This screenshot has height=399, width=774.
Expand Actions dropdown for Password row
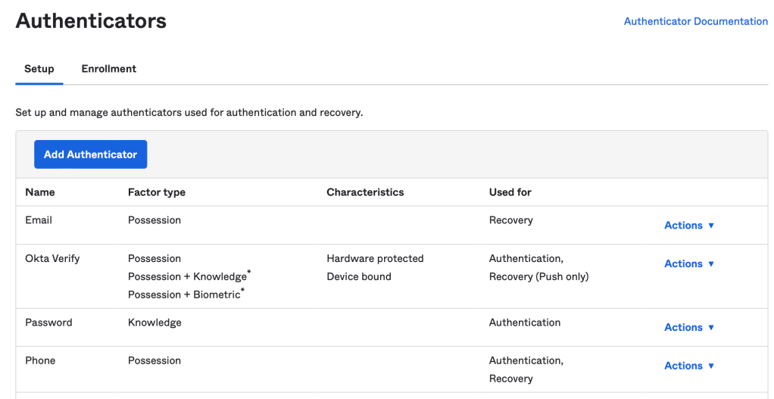[x=689, y=328]
